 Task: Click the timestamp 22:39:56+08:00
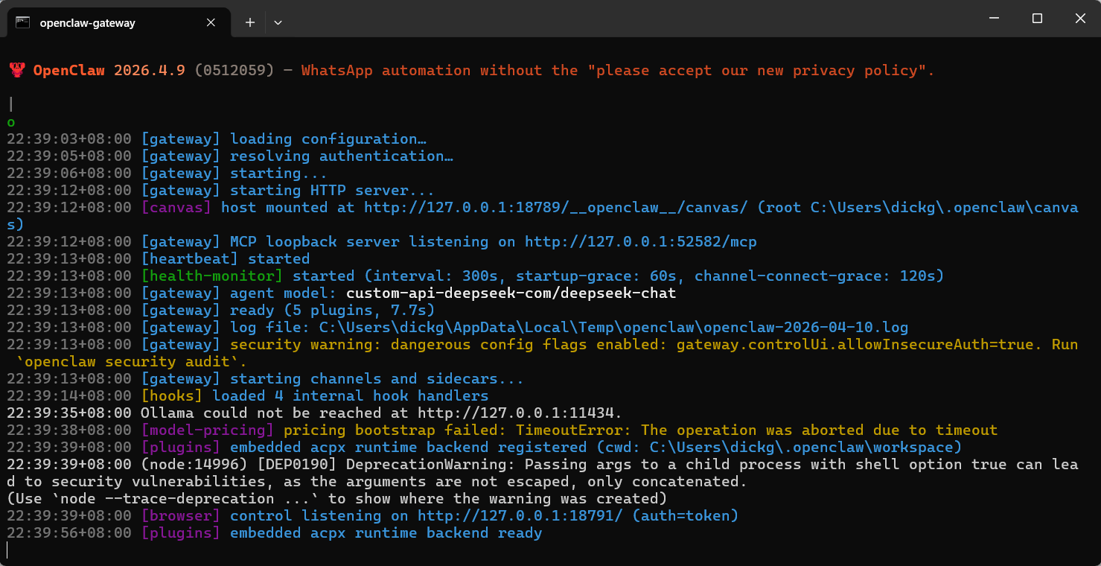[x=68, y=533]
